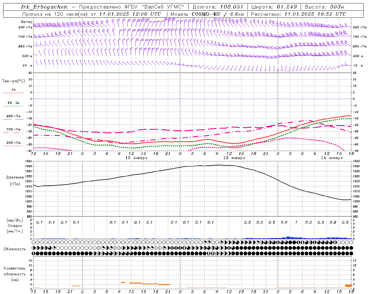Click the dashed line sample under Td 2м
This screenshot has width=368, height=294.
tap(13, 106)
